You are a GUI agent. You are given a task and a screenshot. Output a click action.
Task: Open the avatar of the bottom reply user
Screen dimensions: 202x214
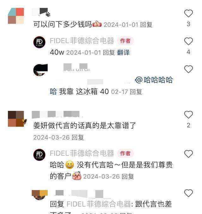[x=40, y=195]
